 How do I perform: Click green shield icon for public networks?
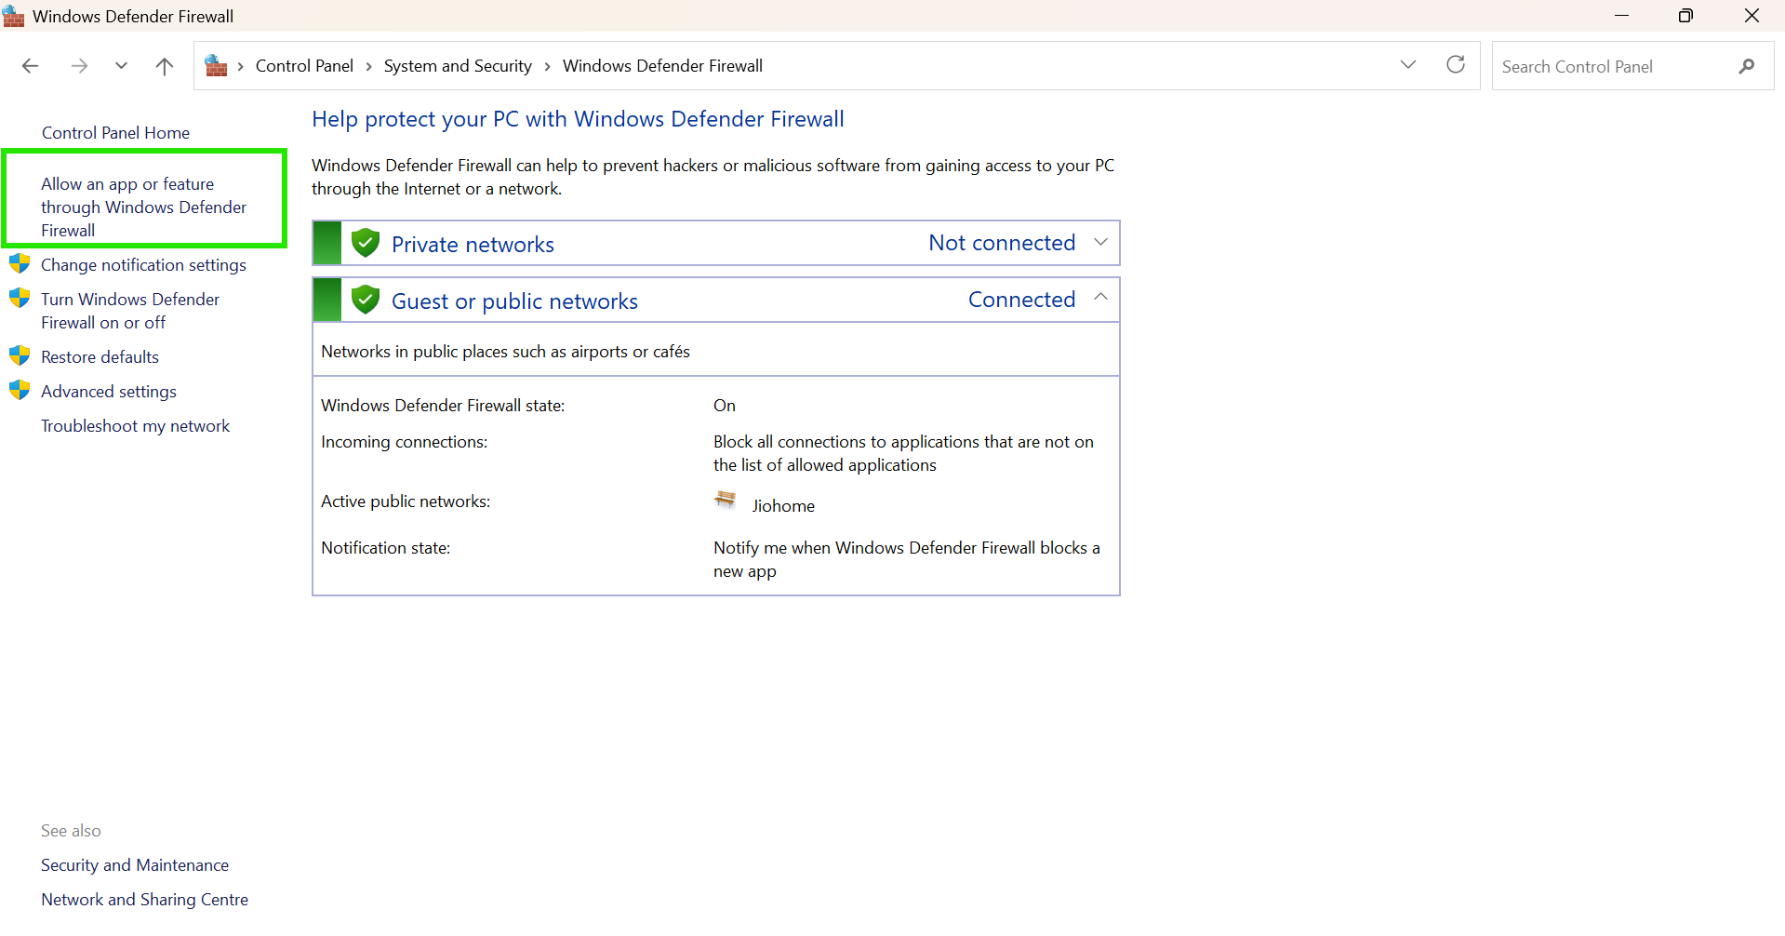[x=366, y=300]
